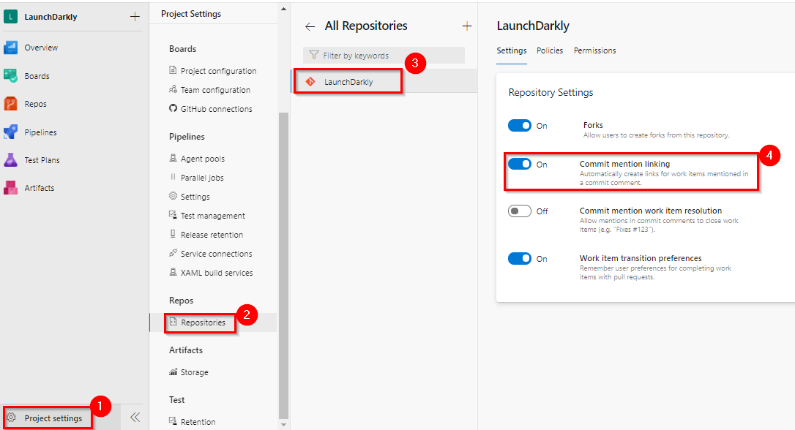Click the Storage chart icon
Viewport: 795px width, 430px height.
[173, 371]
